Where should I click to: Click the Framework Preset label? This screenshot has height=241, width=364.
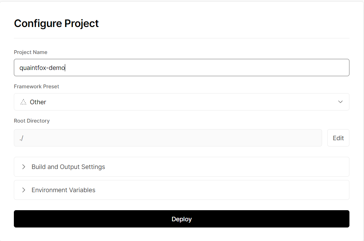(x=36, y=87)
